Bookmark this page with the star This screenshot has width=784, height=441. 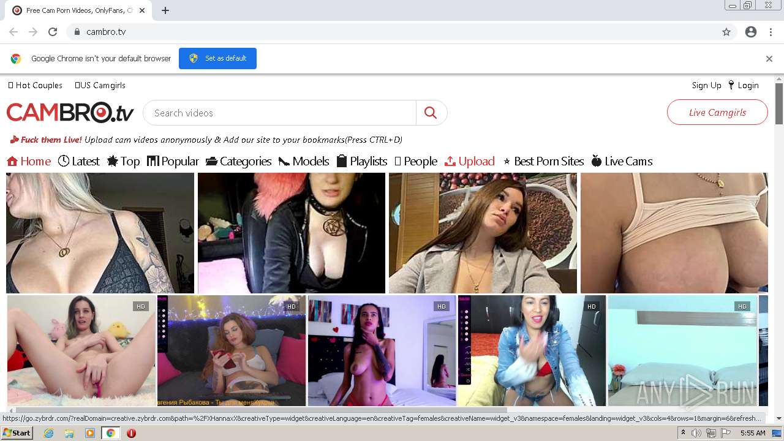pyautogui.click(x=726, y=32)
